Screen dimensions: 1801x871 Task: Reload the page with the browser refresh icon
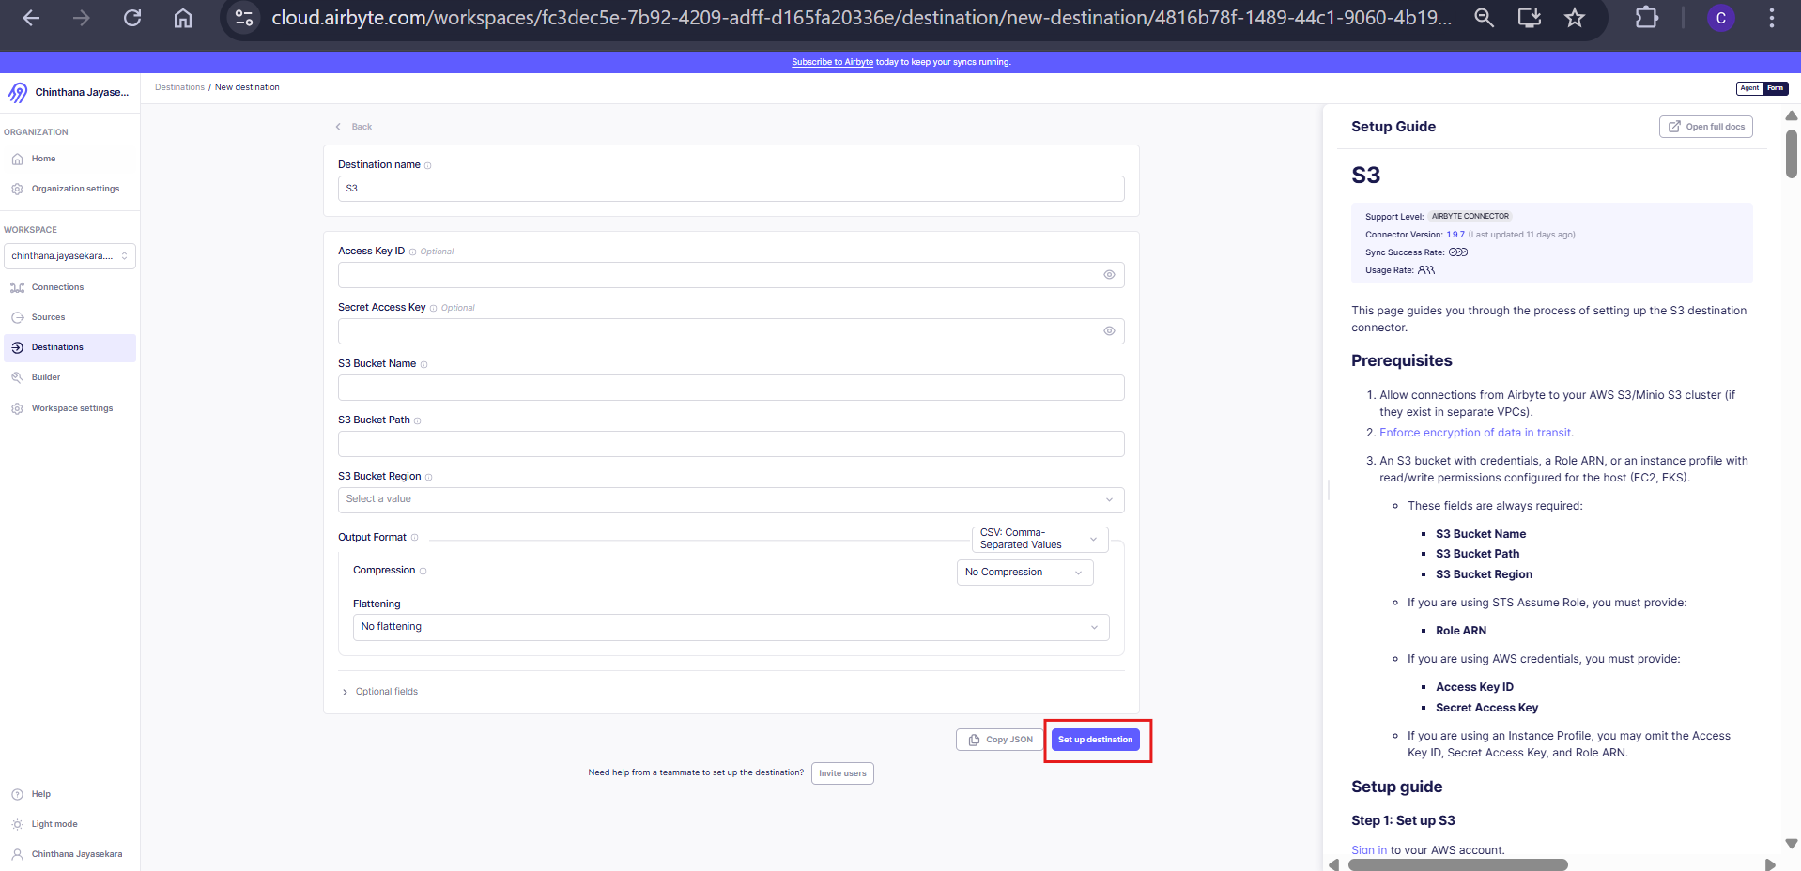(x=132, y=18)
